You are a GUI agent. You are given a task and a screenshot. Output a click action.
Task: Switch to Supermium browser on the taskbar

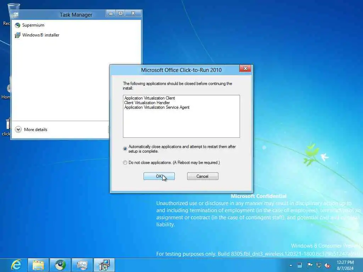(60, 265)
